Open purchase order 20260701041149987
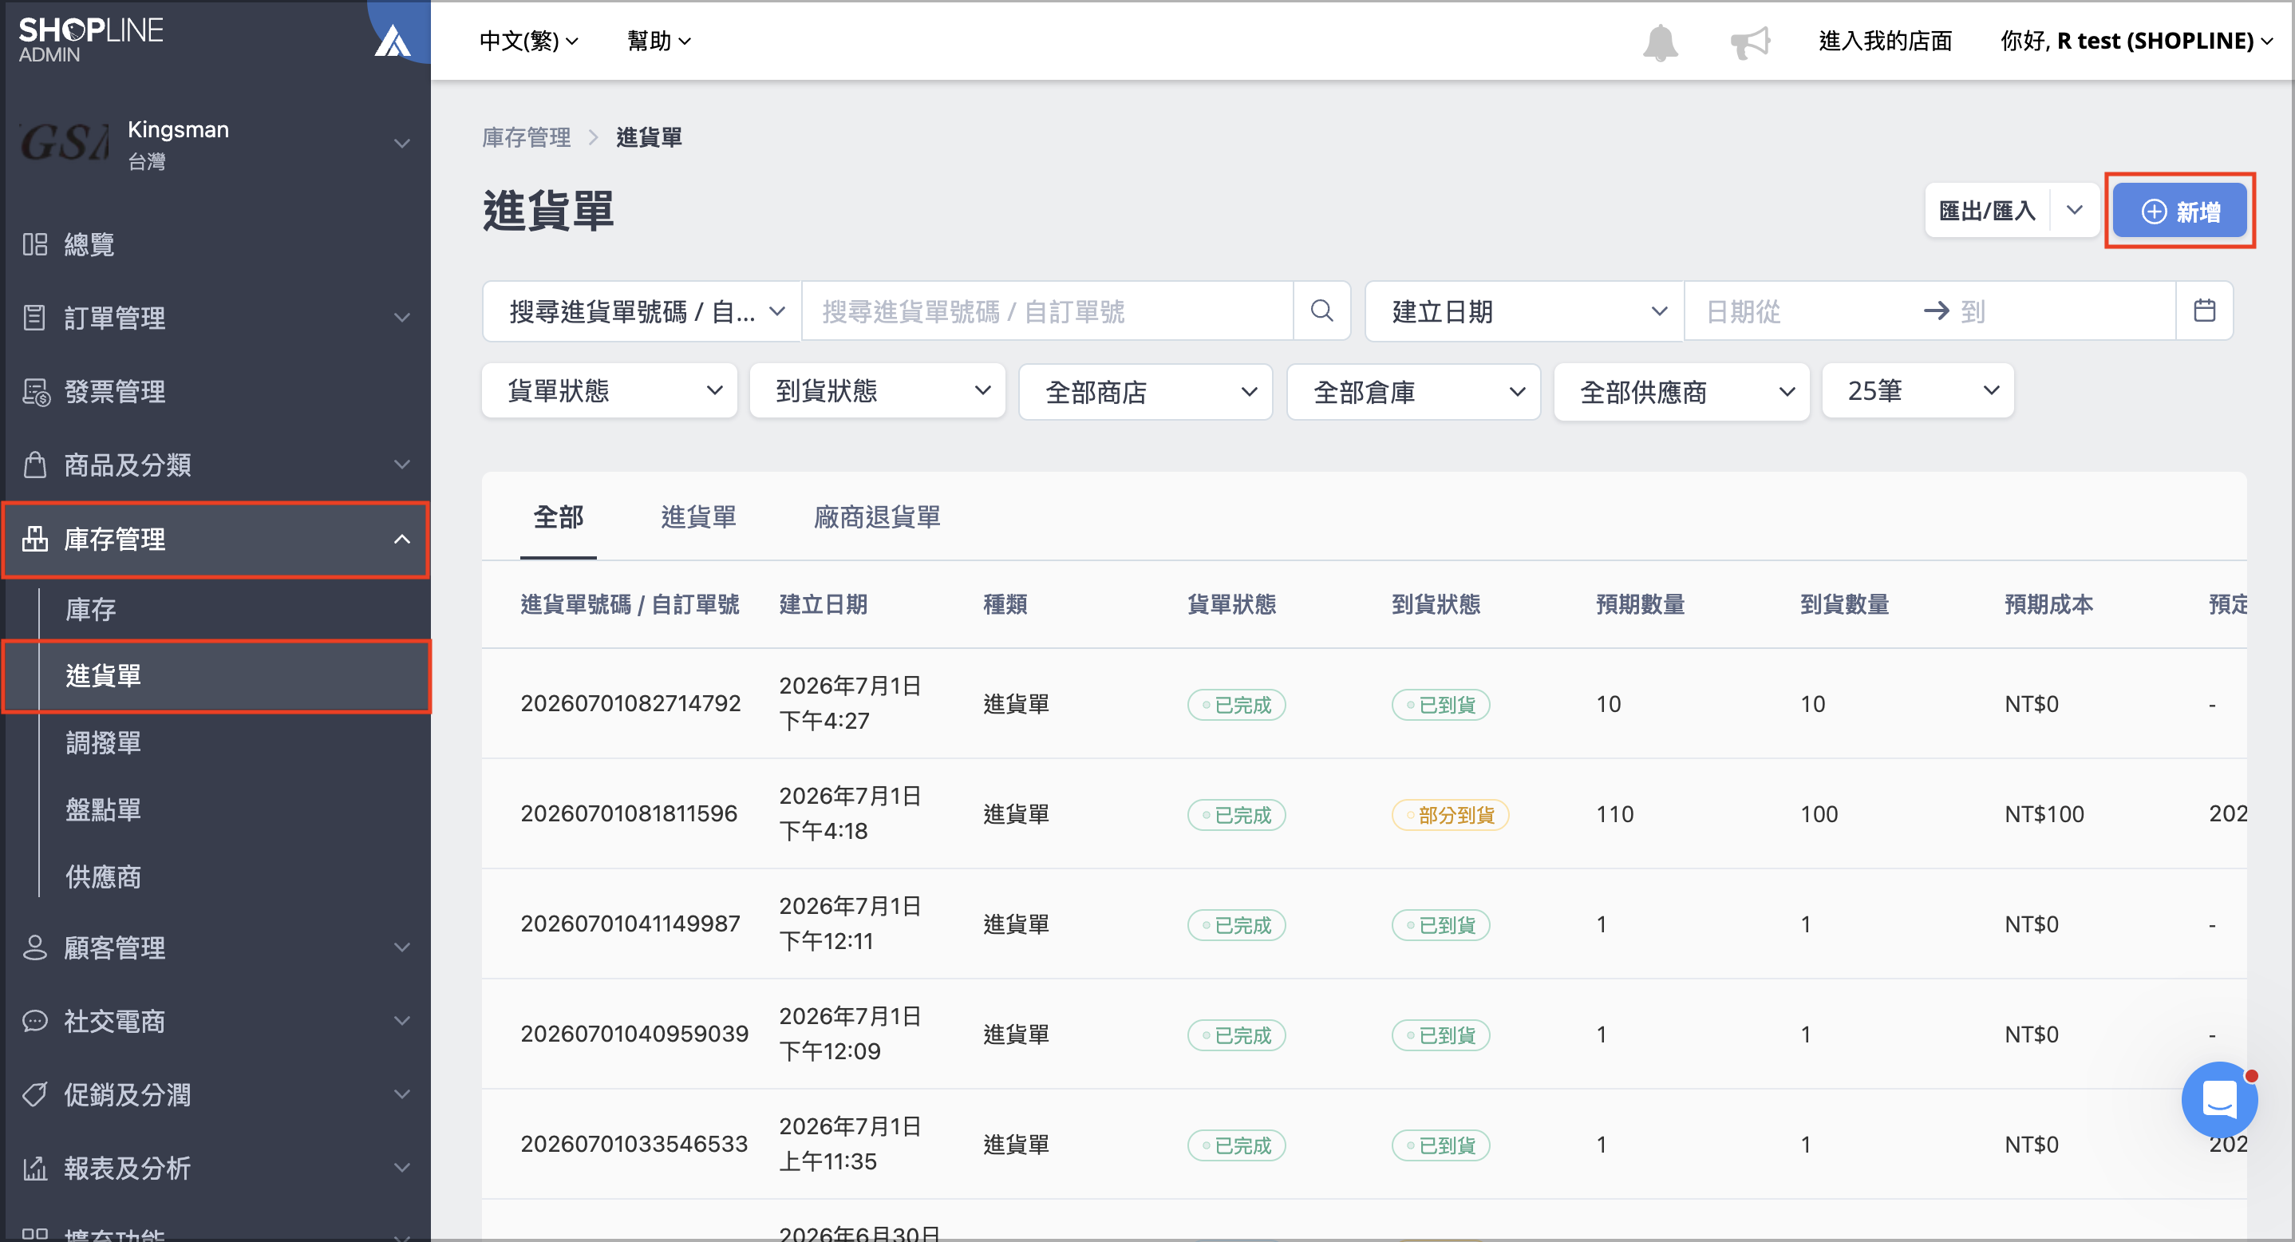Image resolution: width=2295 pixels, height=1242 pixels. (630, 923)
